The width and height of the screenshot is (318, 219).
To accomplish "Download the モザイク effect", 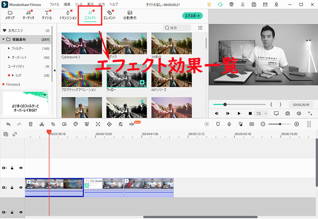I will pyautogui.click(x=142, y=36).
